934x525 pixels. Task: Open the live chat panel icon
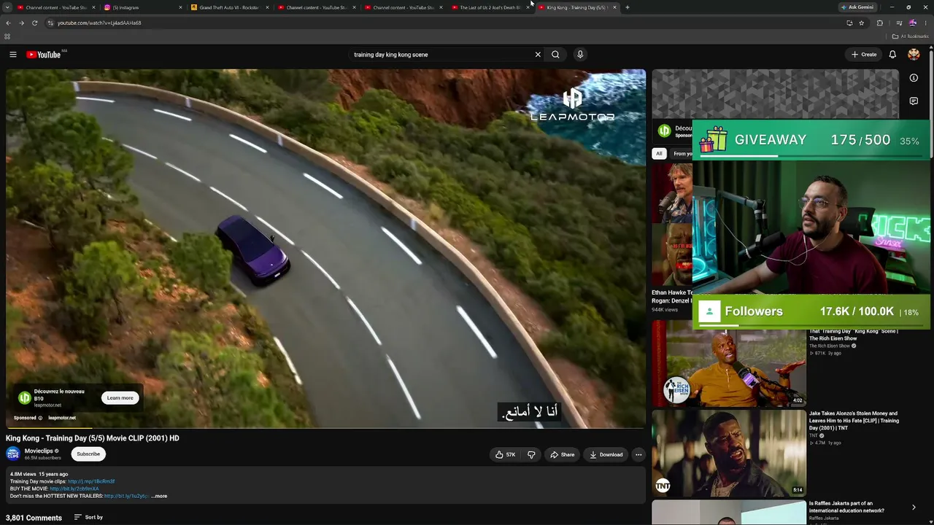(x=914, y=101)
